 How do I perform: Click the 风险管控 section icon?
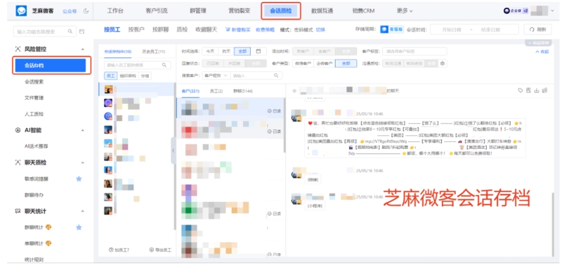tap(18, 49)
